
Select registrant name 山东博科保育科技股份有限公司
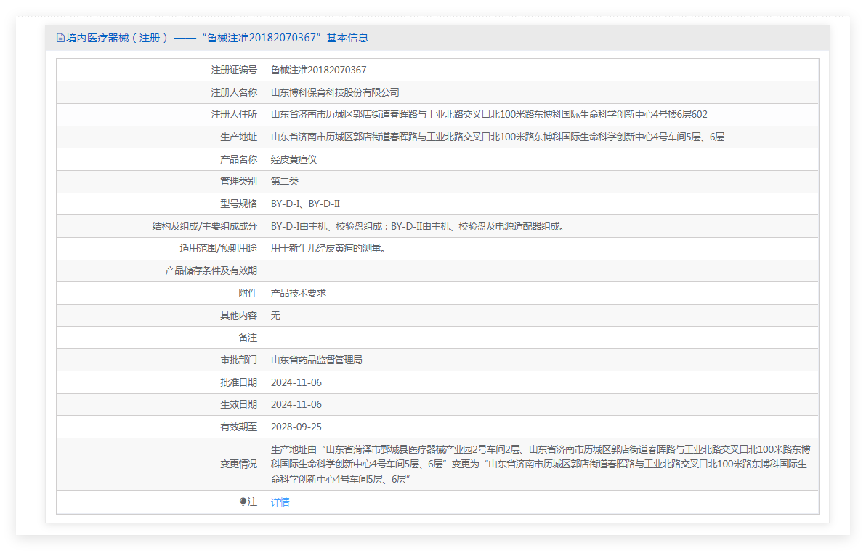[x=335, y=92]
